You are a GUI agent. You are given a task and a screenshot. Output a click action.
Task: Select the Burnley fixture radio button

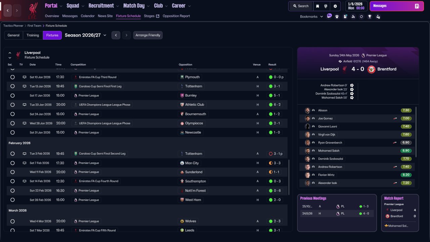[x=12, y=95]
